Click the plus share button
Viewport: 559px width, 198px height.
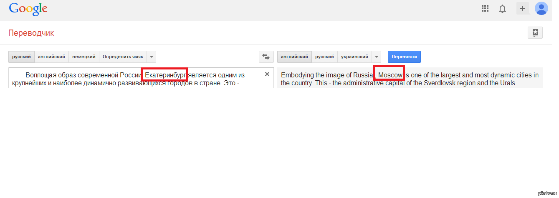click(x=522, y=8)
